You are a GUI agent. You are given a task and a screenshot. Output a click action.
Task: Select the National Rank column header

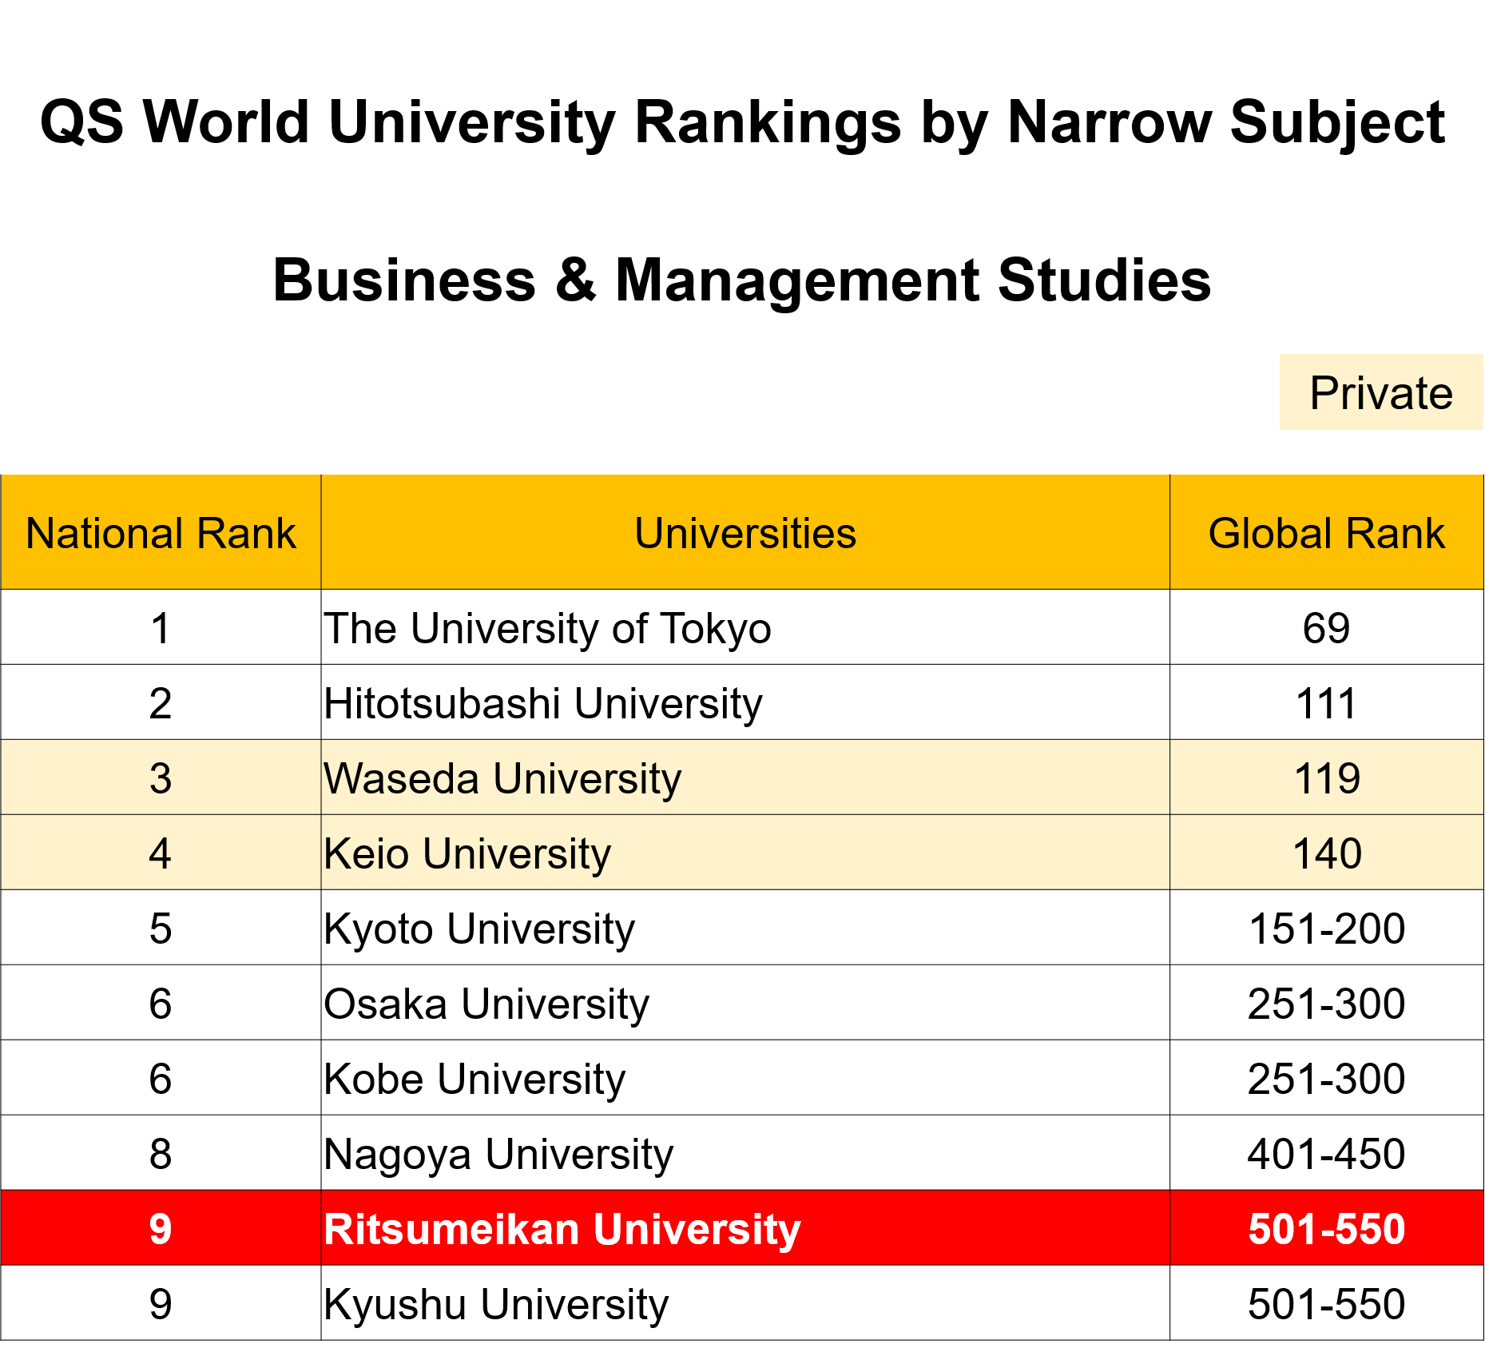pos(161,533)
